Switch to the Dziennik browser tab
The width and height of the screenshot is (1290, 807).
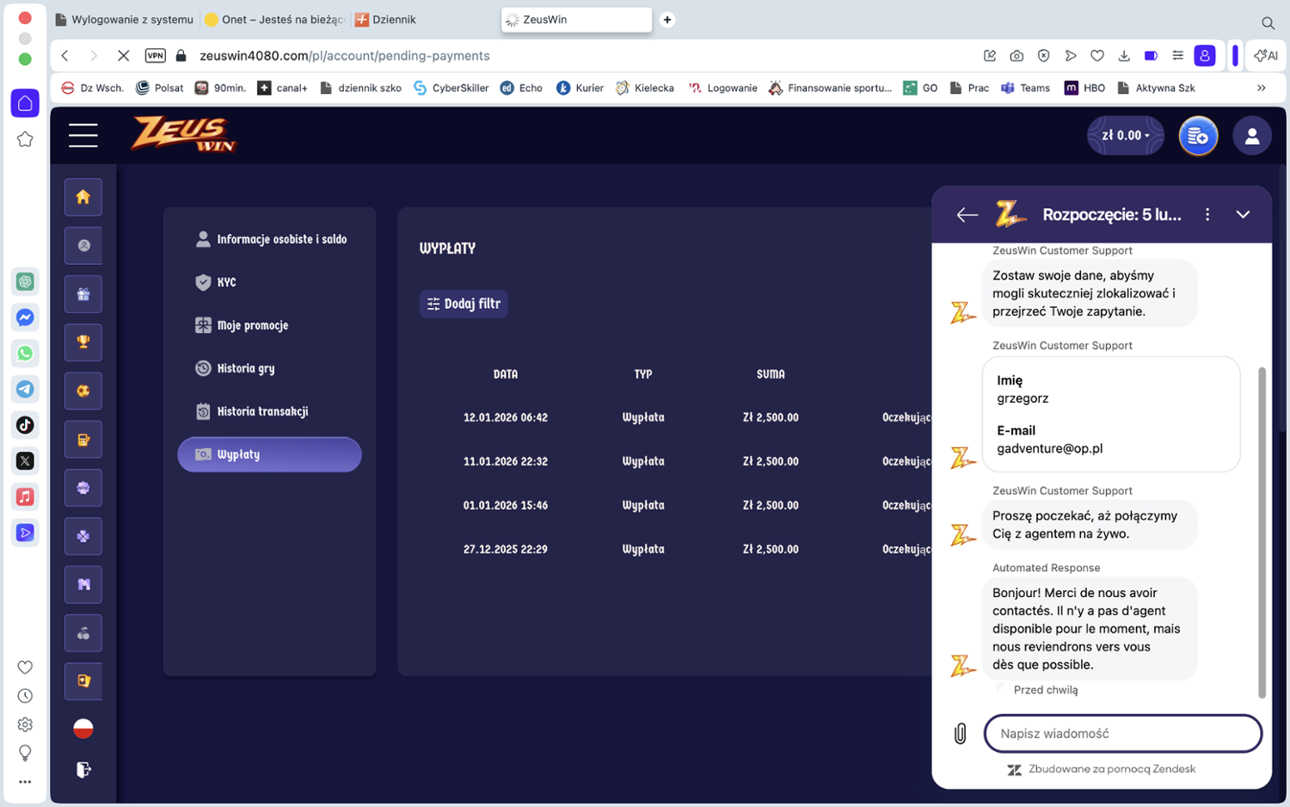click(x=393, y=20)
